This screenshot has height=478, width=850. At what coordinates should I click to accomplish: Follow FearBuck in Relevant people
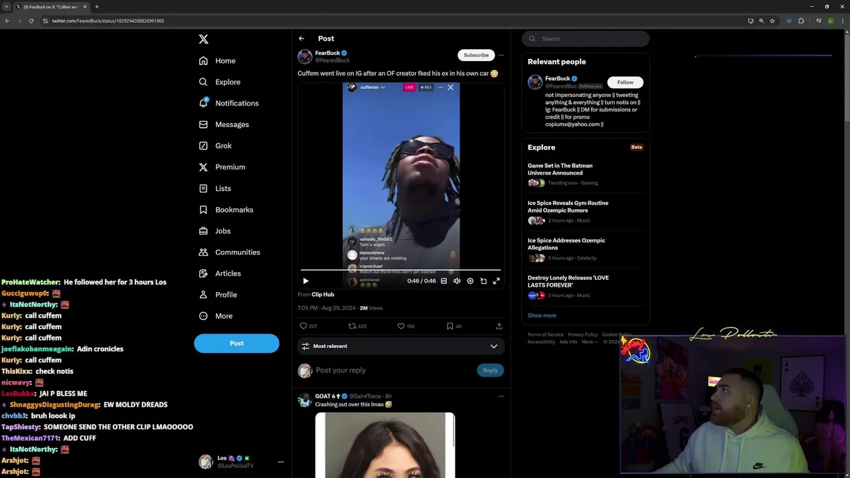point(625,82)
